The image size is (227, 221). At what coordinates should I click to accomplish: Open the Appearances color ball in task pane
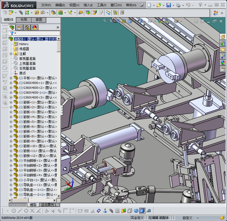coord(223,63)
